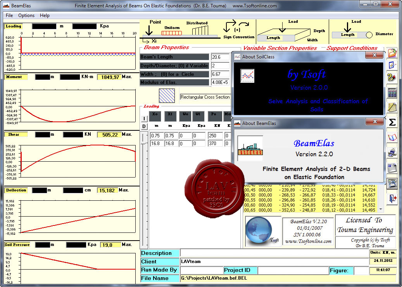
Task: Edit the Modulus of Elas. field
Action: [220, 82]
